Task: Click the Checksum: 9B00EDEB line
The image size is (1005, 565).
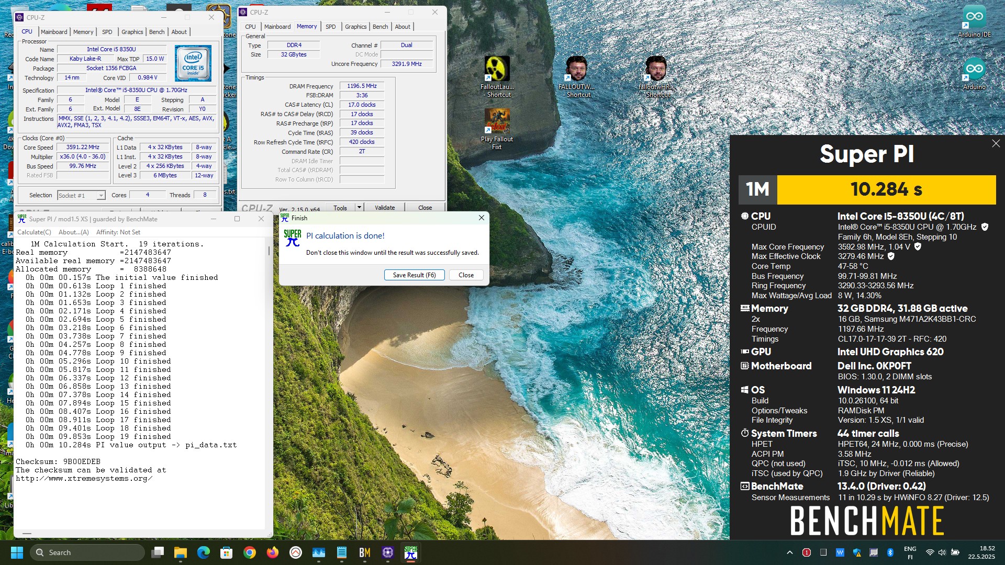Action: click(58, 462)
